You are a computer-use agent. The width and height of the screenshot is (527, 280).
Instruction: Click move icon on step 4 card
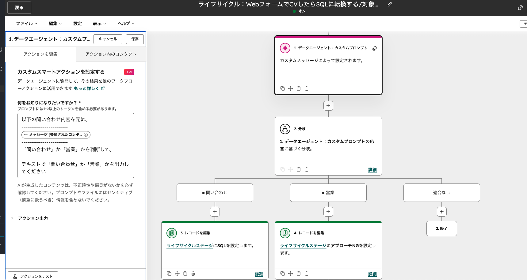click(x=291, y=274)
